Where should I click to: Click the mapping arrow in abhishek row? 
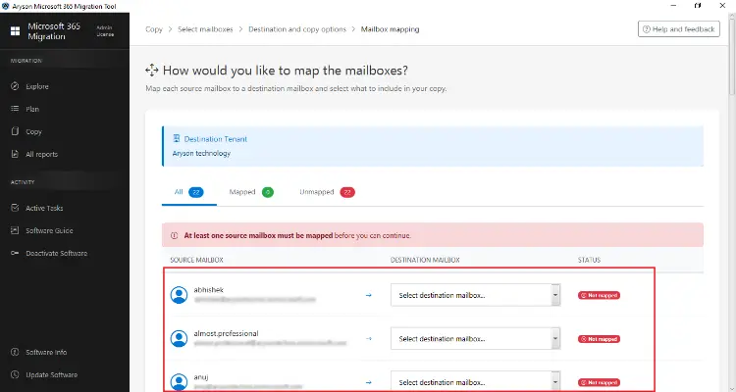tap(368, 295)
